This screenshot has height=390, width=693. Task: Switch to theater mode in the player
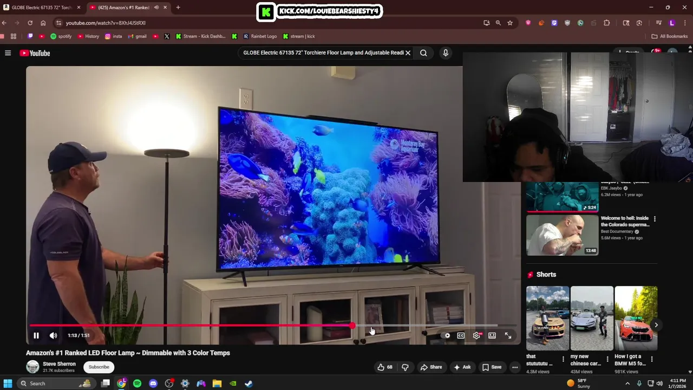point(492,335)
